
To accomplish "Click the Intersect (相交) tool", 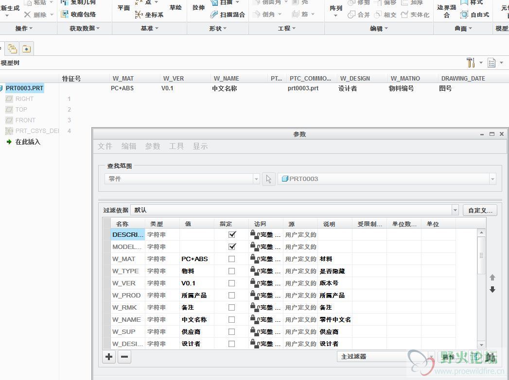I will pos(385,15).
